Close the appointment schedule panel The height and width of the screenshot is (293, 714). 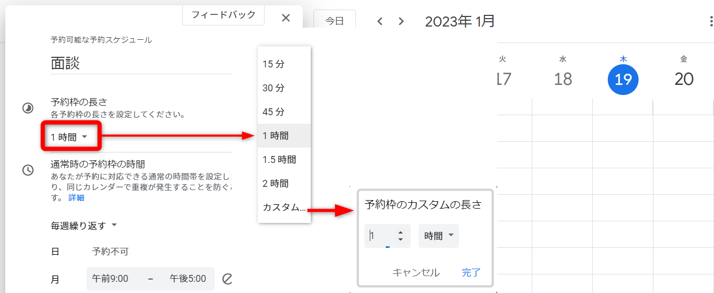(x=286, y=18)
